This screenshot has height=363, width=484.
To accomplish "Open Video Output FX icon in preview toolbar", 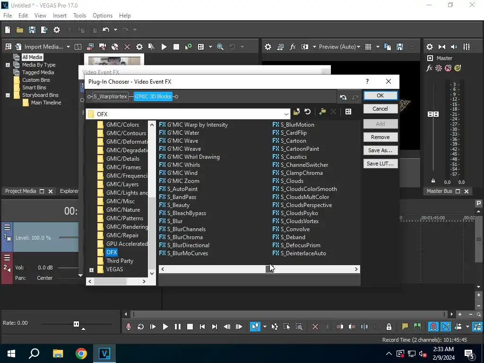I will pyautogui.click(x=293, y=47).
